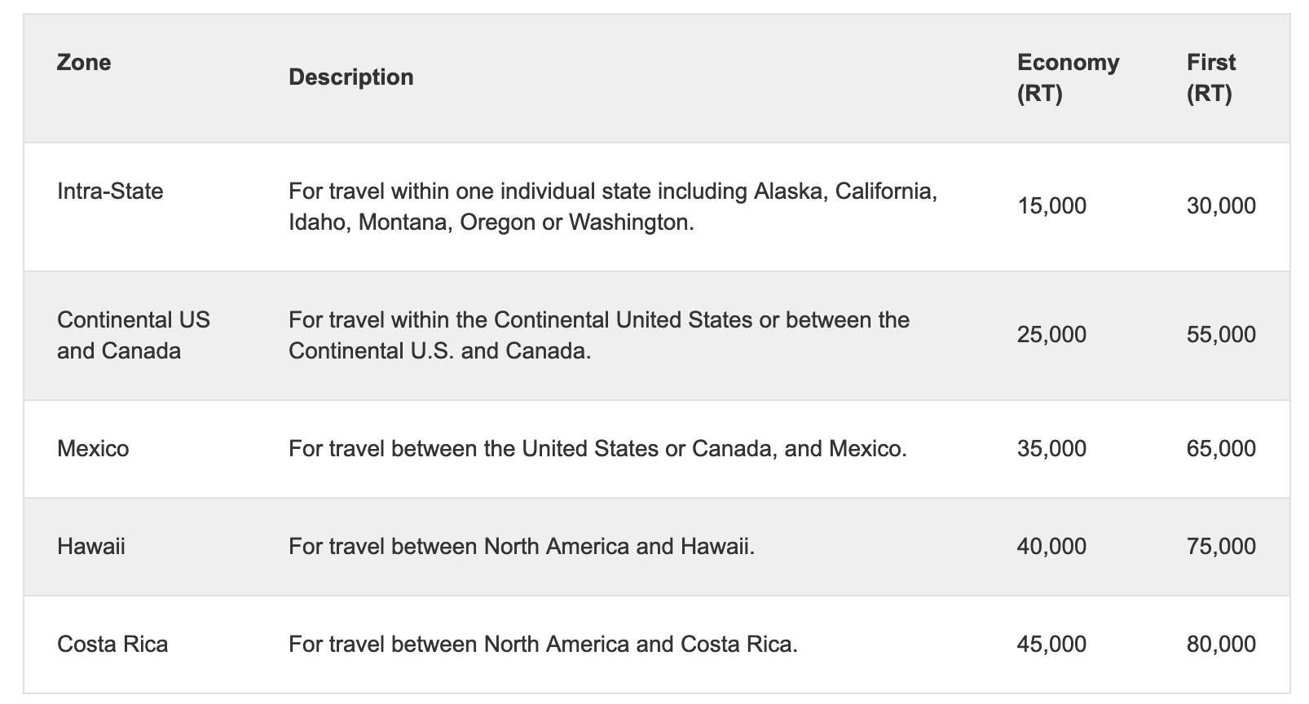Click the Description column header

click(351, 77)
